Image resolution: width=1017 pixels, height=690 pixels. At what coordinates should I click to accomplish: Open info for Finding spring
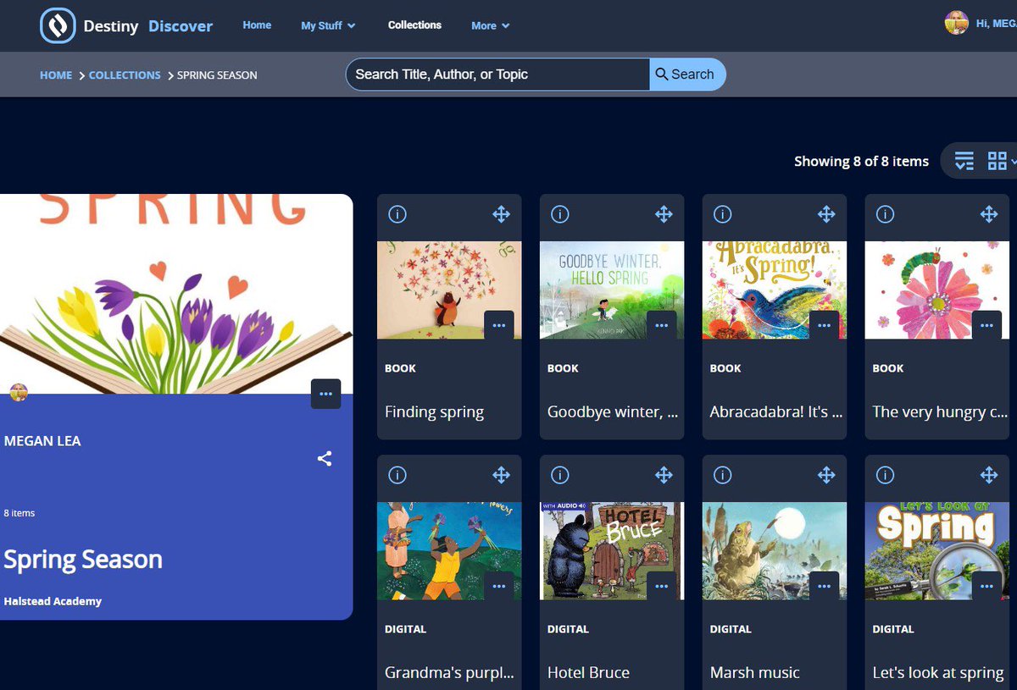click(x=397, y=214)
